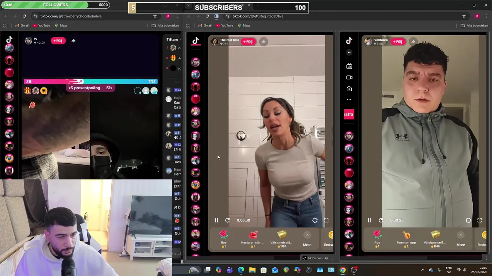Screen dimensions: 492x276
Task: Open stream settings gear in Slaktaren player
Action: 468,220
